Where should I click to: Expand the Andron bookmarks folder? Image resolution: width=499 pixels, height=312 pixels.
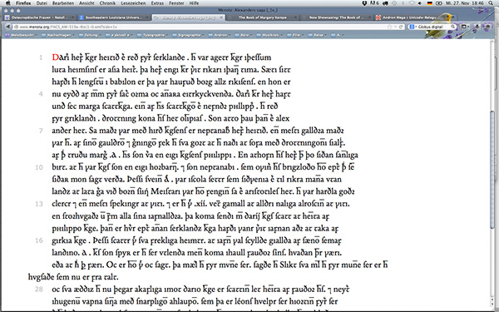pyautogui.click(x=220, y=35)
